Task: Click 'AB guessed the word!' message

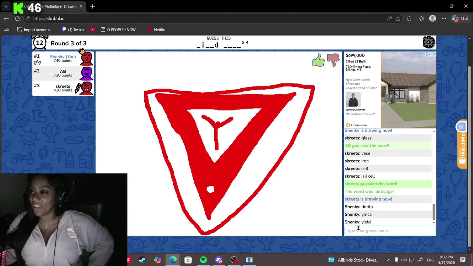Action: [367, 146]
